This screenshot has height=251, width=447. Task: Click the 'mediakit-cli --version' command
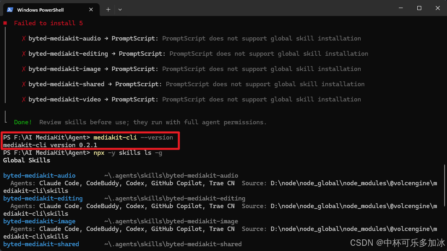133,138
